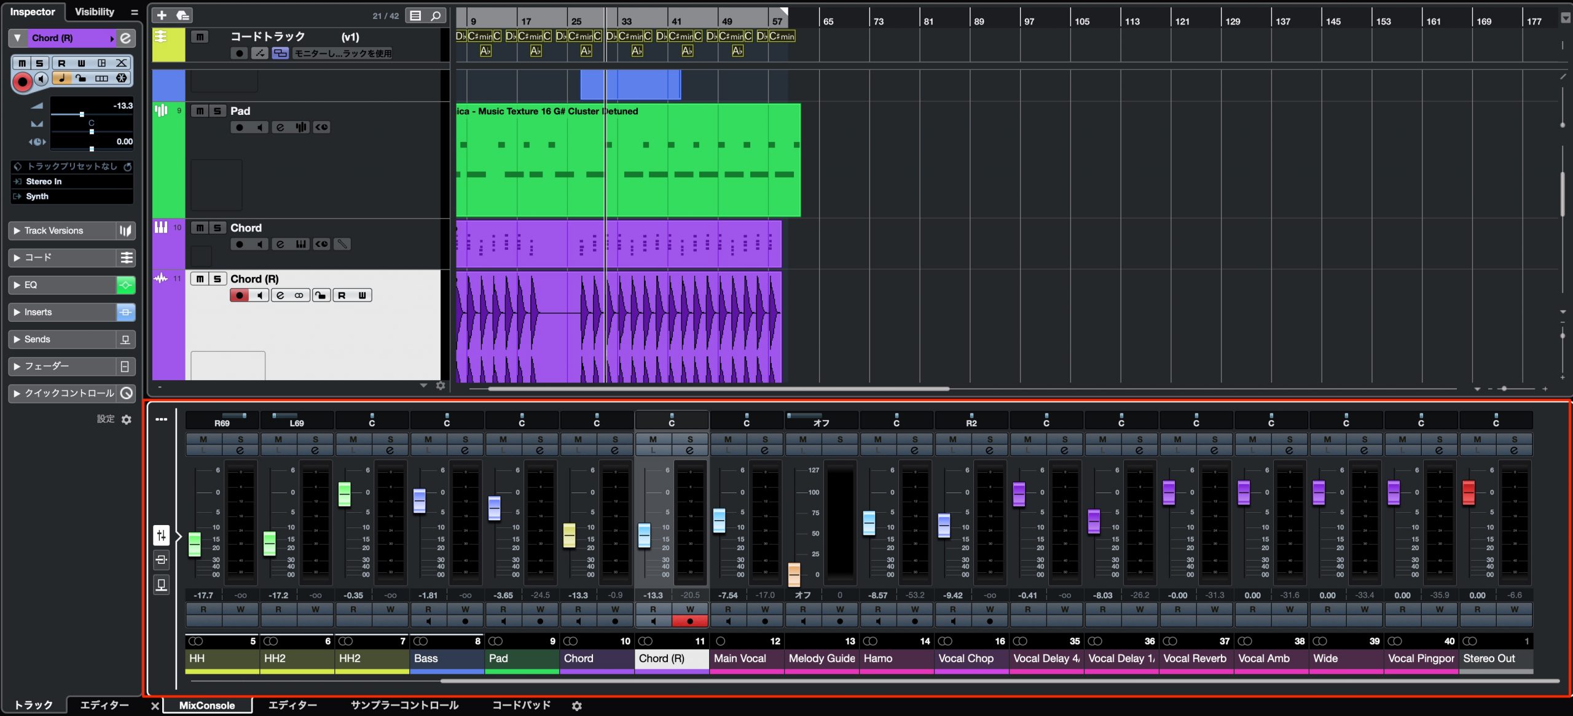Toggle Write automation on Chord (R) mixer channel

click(690, 609)
